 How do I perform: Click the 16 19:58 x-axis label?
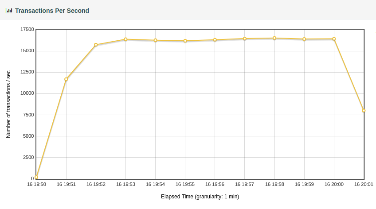(274, 184)
